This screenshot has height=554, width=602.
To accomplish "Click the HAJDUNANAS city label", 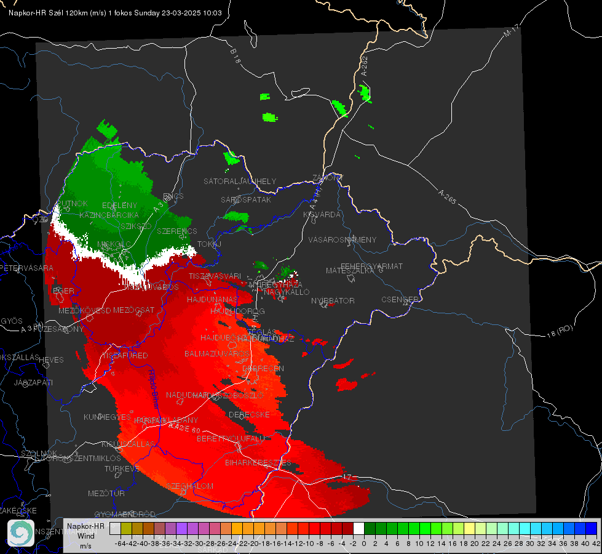I will coord(212,300).
